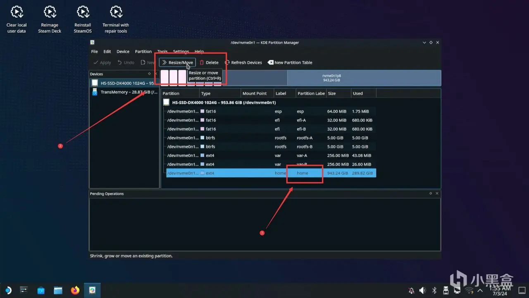
Task: Launch Firefox from the taskbar
Action: coord(75,290)
